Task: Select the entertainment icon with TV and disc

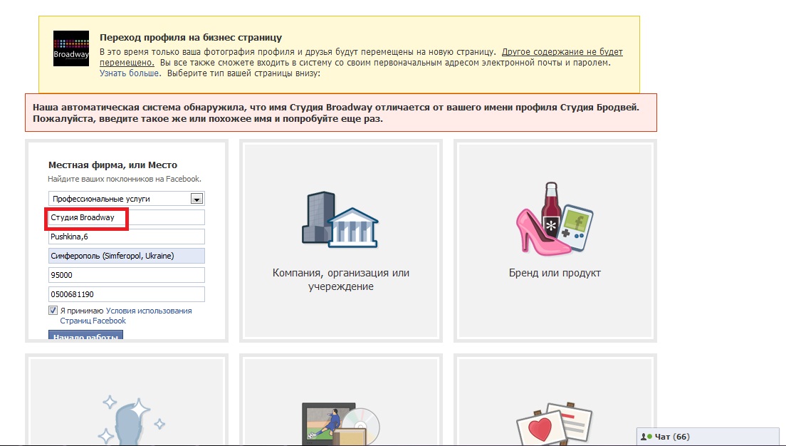Action: [341, 423]
